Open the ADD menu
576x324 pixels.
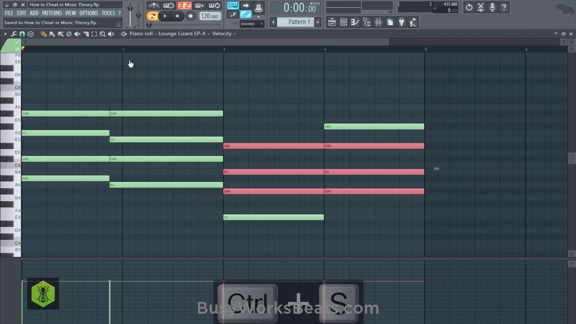(x=34, y=13)
